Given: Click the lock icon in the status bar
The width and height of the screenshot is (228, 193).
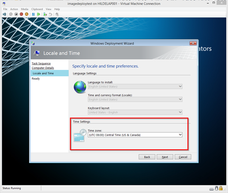Looking at the screenshot, I should point(221,188).
